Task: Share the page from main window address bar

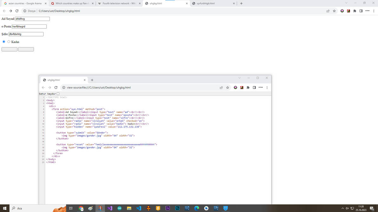Action: point(328,11)
